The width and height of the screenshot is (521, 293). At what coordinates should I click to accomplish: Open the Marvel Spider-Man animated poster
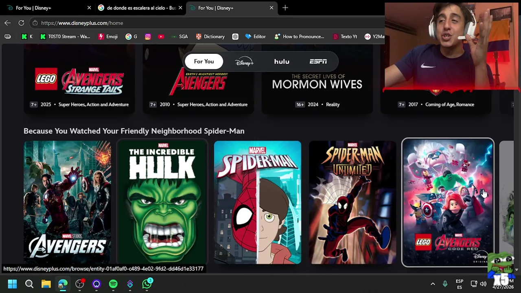click(x=258, y=203)
